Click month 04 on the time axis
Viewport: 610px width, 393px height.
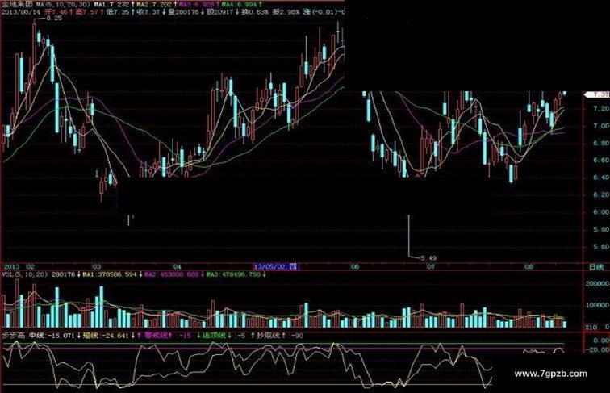(x=177, y=266)
